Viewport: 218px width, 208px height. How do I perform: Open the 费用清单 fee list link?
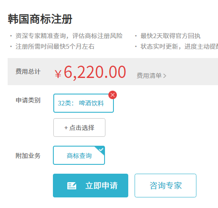[x=152, y=75]
